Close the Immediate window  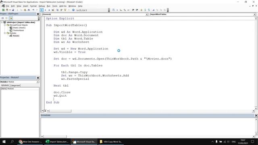click(256, 116)
